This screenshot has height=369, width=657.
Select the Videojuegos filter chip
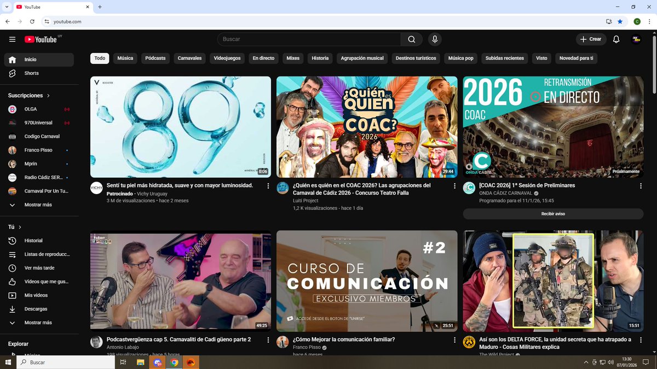(227, 58)
